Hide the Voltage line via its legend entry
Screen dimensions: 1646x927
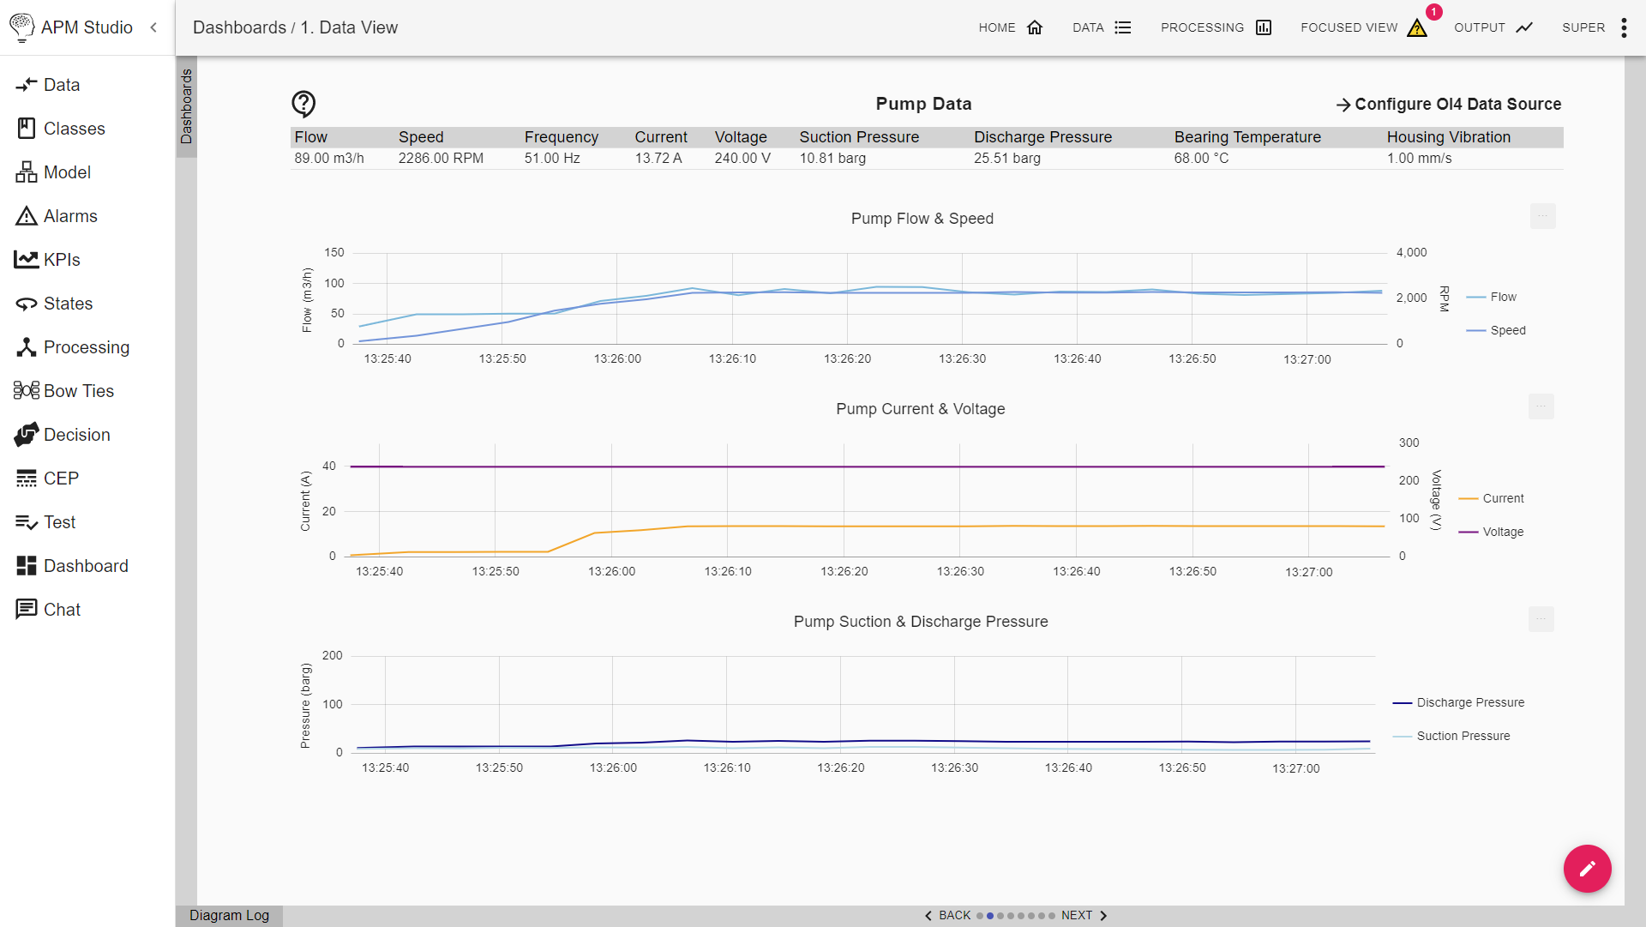[1502, 532]
